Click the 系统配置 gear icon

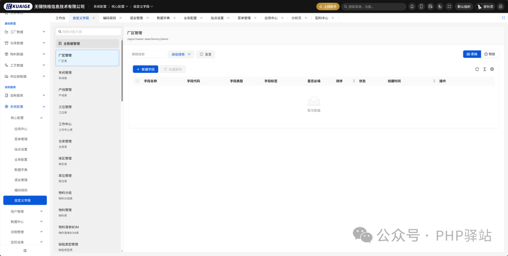click(x=7, y=107)
